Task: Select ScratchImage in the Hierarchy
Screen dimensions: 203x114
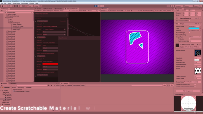Action: (17, 28)
